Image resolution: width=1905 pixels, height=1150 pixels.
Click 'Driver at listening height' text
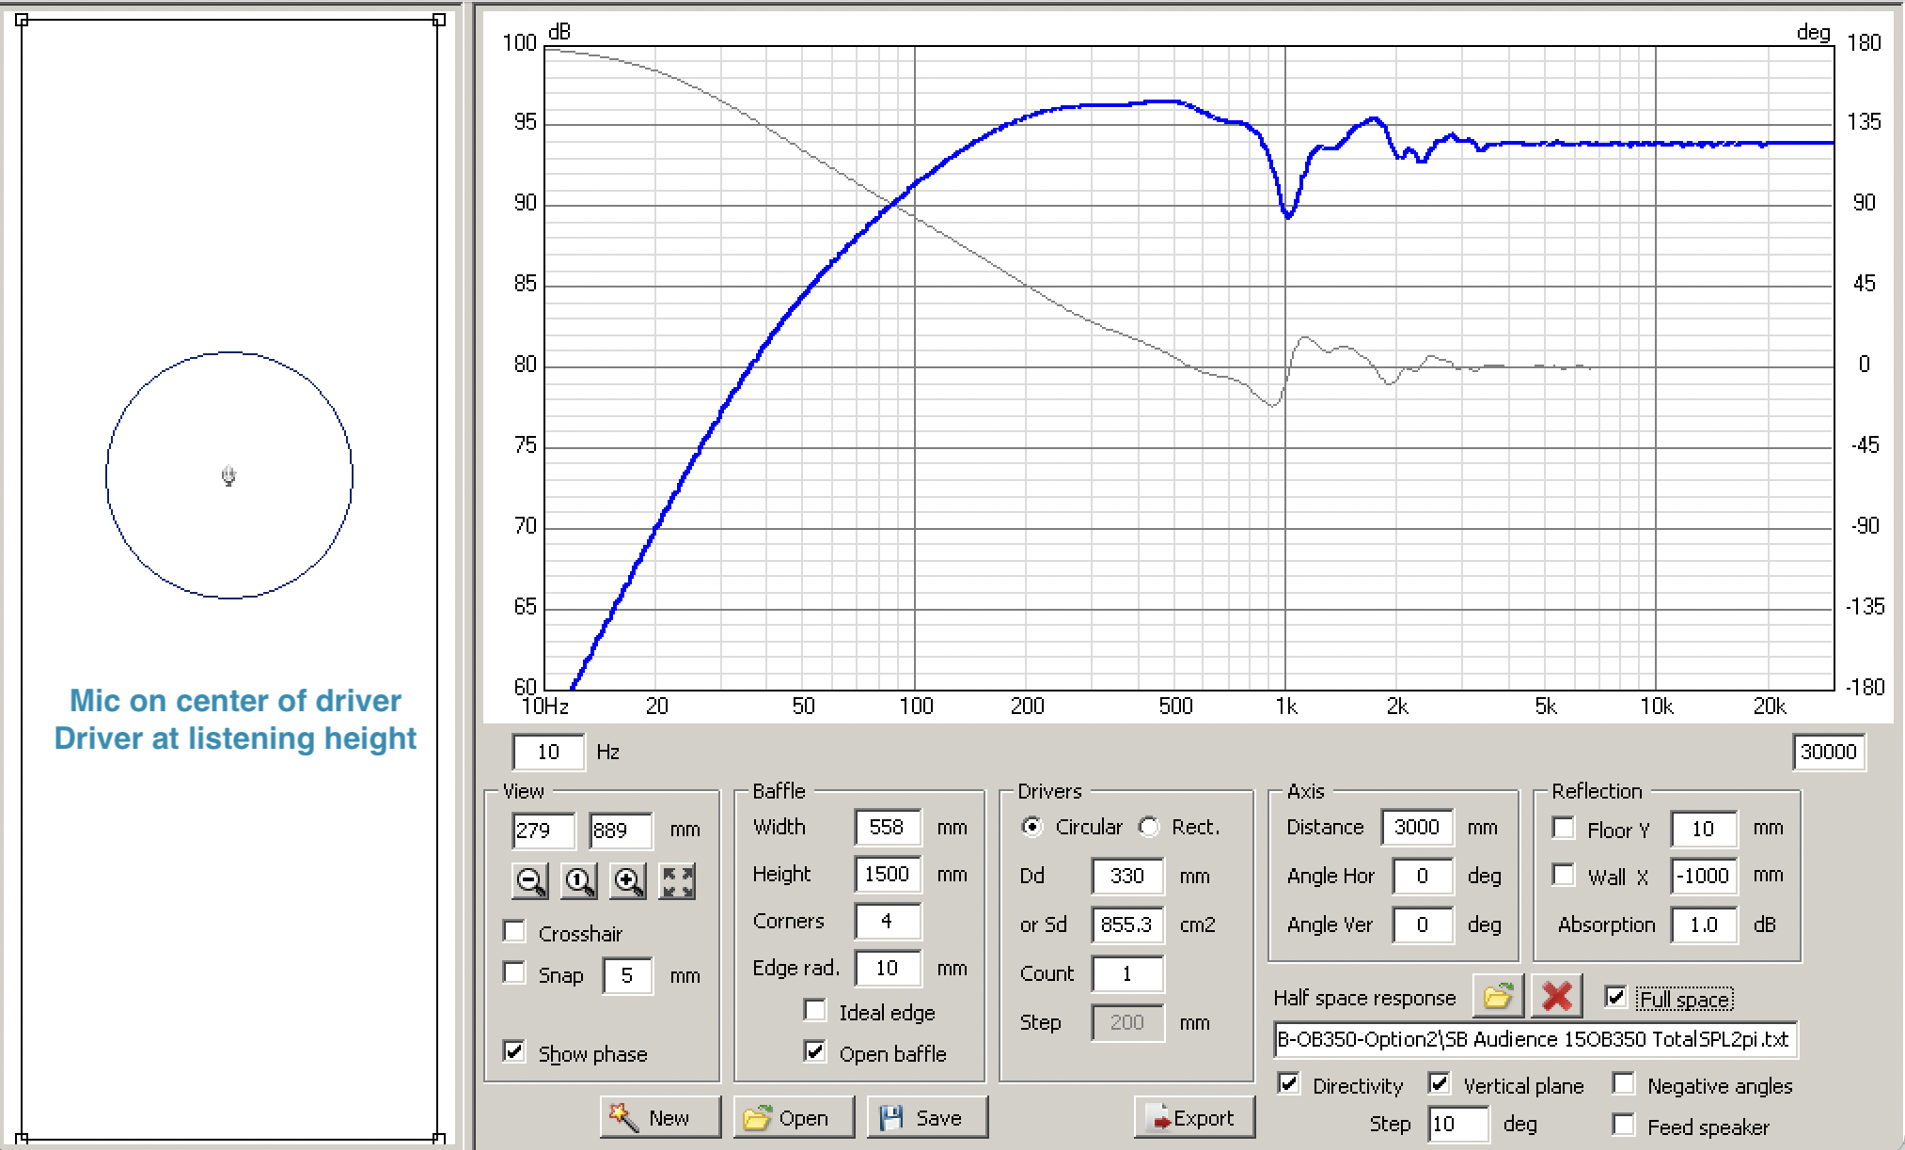[235, 738]
